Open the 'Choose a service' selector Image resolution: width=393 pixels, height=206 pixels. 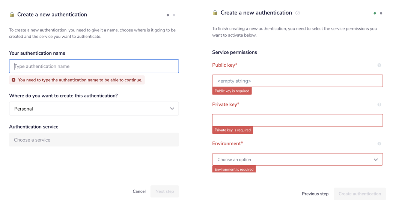(94, 140)
